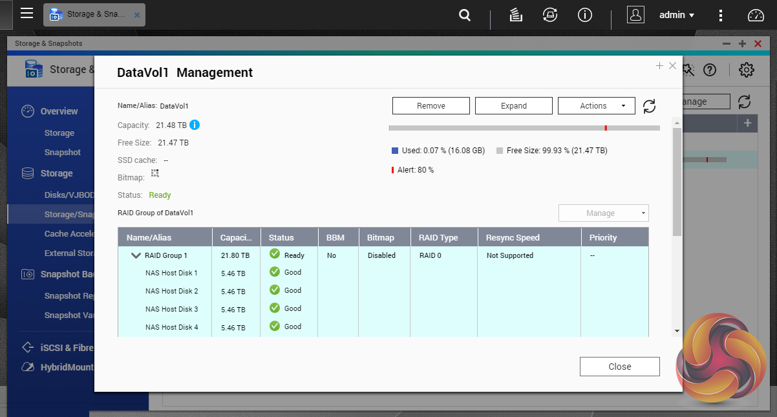
Task: Click the volume usage alert bar
Action: pyautogui.click(x=524, y=128)
